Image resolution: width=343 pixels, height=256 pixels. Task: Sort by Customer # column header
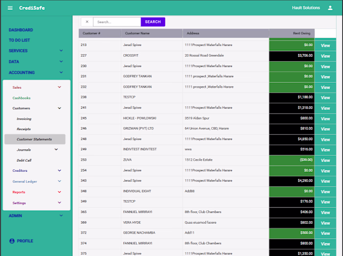tap(100, 33)
